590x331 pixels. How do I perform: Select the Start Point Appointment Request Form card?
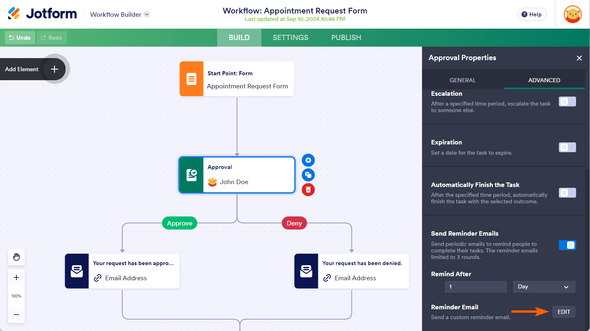237,79
